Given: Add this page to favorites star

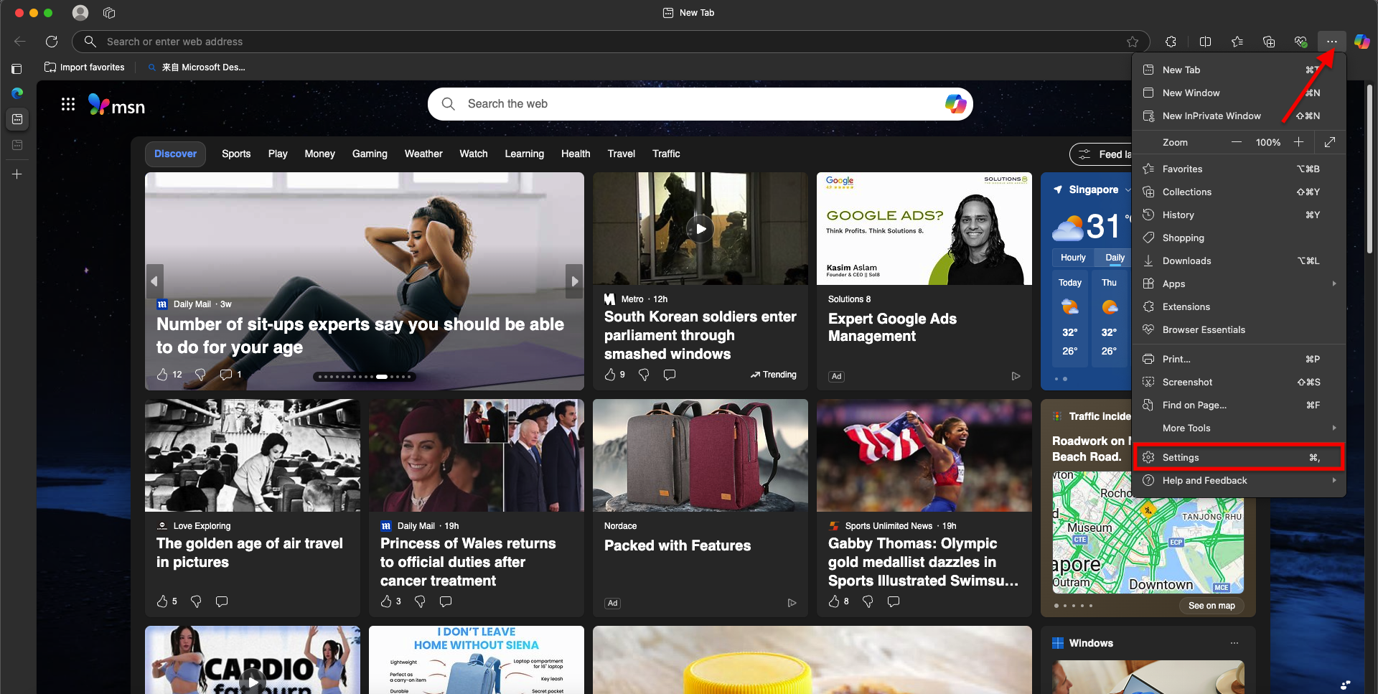Looking at the screenshot, I should click(1133, 42).
